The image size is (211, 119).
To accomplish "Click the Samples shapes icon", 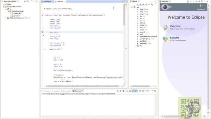I will click(166, 39).
